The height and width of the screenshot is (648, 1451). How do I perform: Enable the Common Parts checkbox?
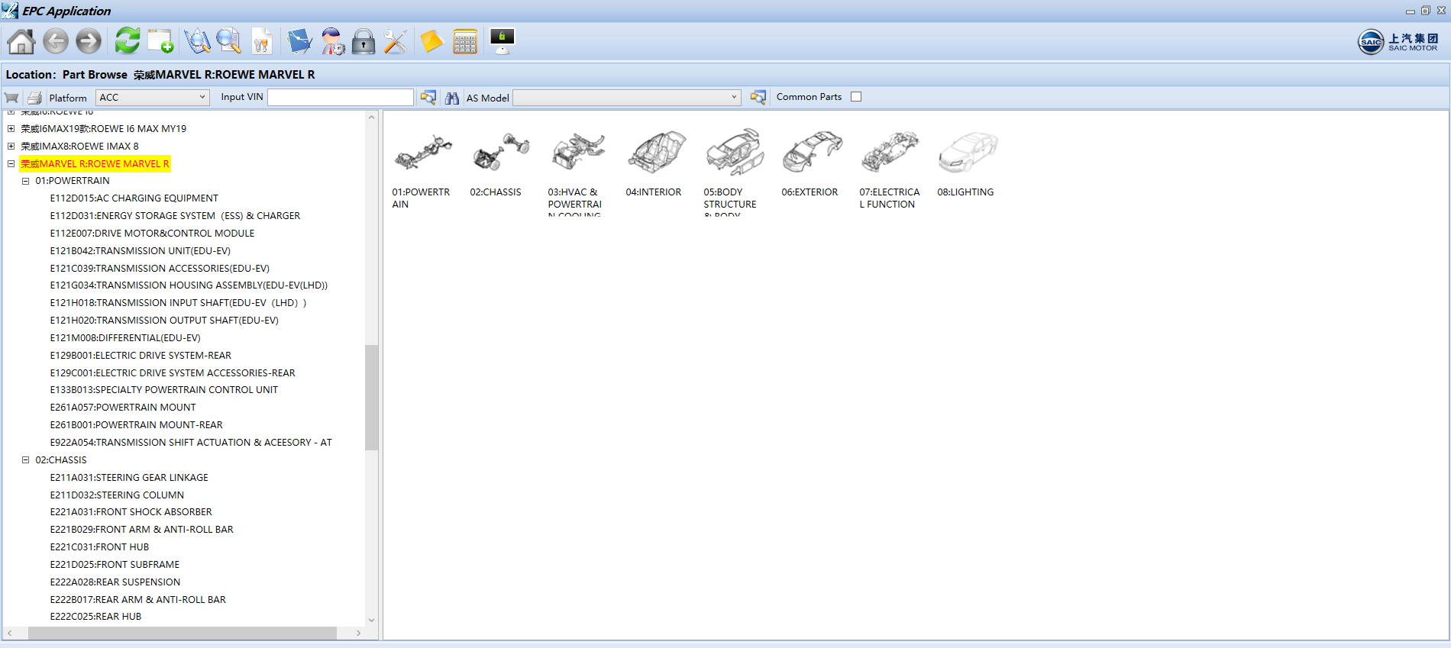point(856,97)
